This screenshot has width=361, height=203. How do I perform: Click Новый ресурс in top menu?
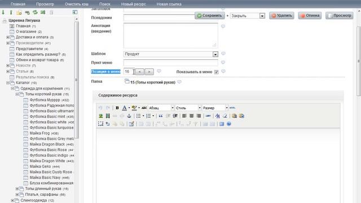133,4
